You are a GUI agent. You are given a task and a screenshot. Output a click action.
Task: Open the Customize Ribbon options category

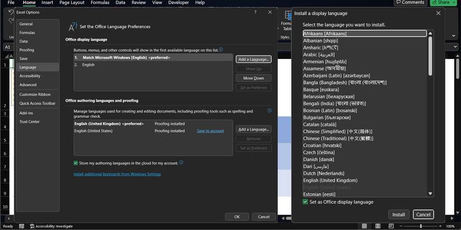click(35, 95)
